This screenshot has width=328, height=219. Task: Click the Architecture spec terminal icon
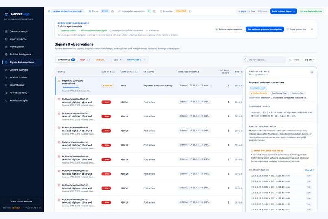point(6,100)
